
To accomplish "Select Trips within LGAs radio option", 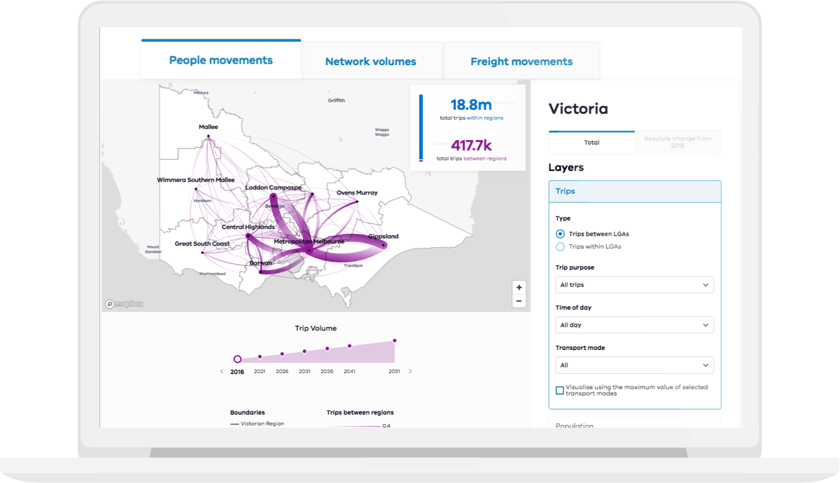I will (x=560, y=246).
